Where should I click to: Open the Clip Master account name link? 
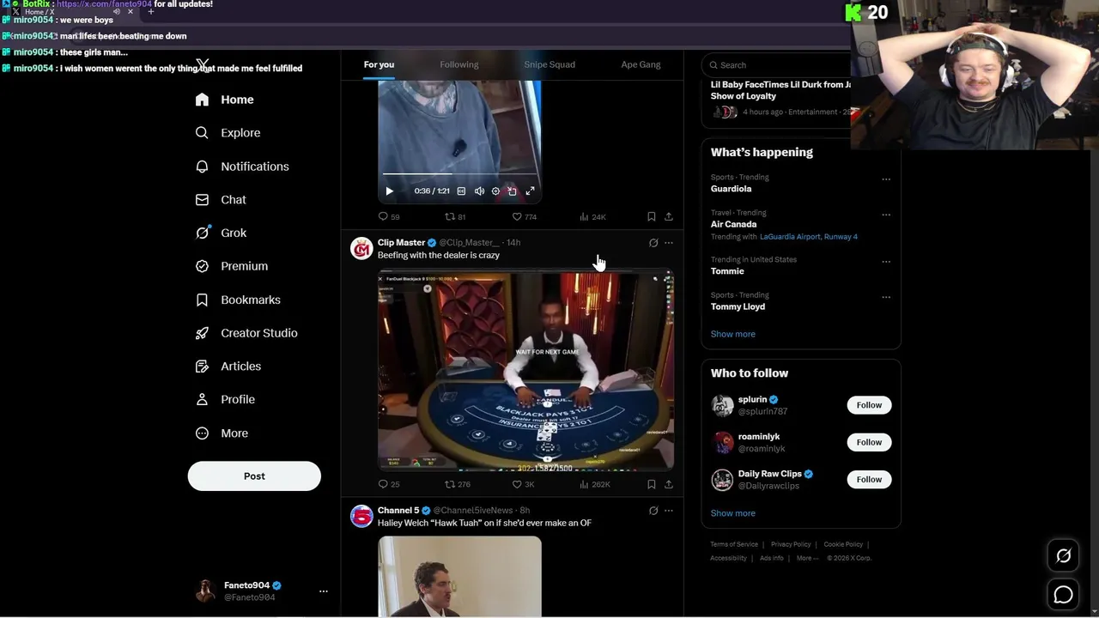(401, 243)
